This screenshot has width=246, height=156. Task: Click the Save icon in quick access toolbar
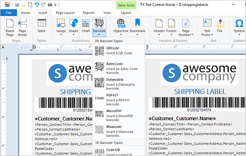17,5
